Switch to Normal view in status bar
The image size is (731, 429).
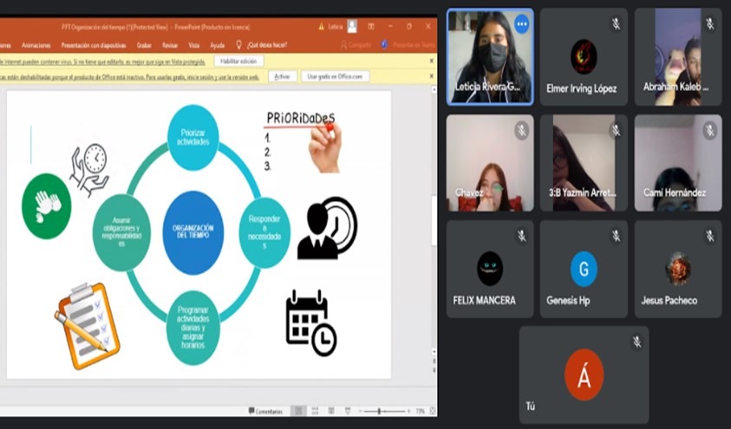[298, 411]
